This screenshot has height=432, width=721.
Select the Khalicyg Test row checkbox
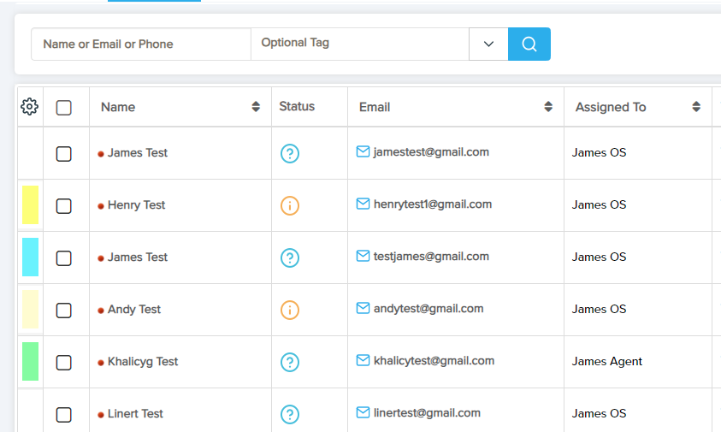point(63,362)
